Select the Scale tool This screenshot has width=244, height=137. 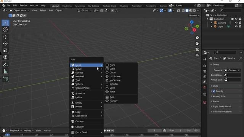(x=5, y=50)
